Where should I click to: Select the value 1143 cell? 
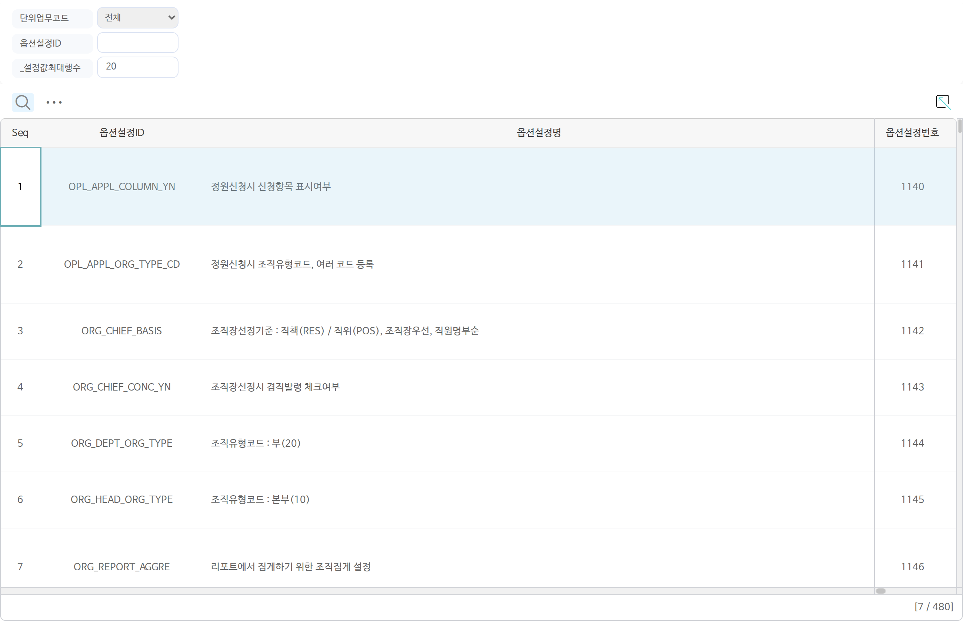coord(912,387)
